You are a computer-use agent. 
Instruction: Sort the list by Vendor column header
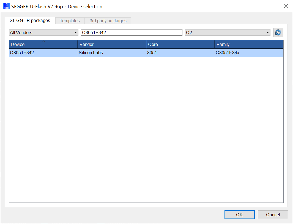point(112,44)
